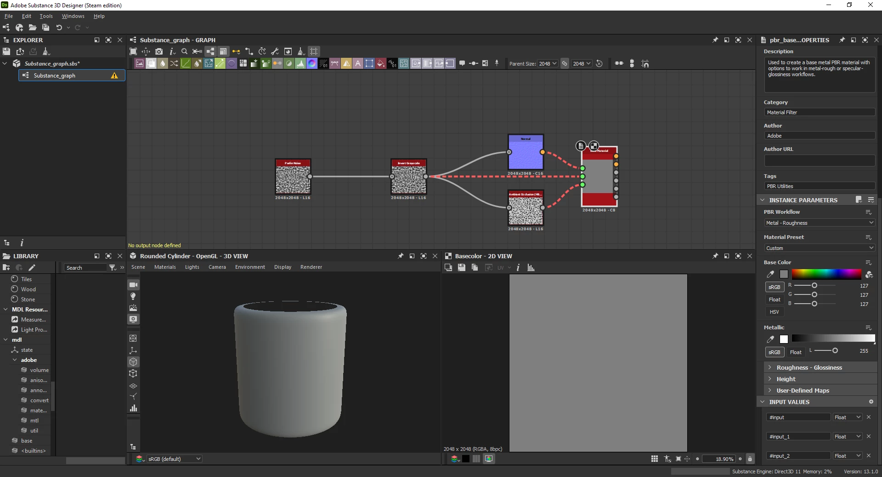Toggle the graph grid alignment button
The height and width of the screenshot is (477, 882).
(314, 51)
